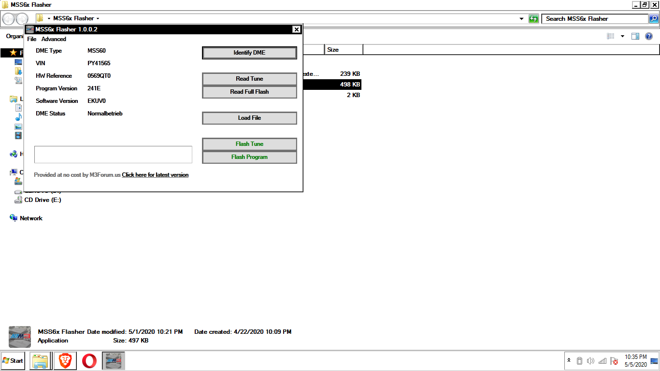The image size is (660, 371).
Task: Launch Brave browser from the taskbar
Action: [x=65, y=361]
